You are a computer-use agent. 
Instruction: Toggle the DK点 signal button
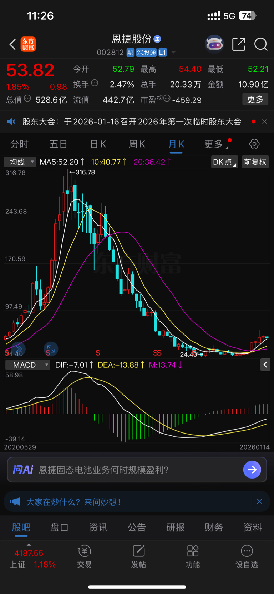(224, 162)
